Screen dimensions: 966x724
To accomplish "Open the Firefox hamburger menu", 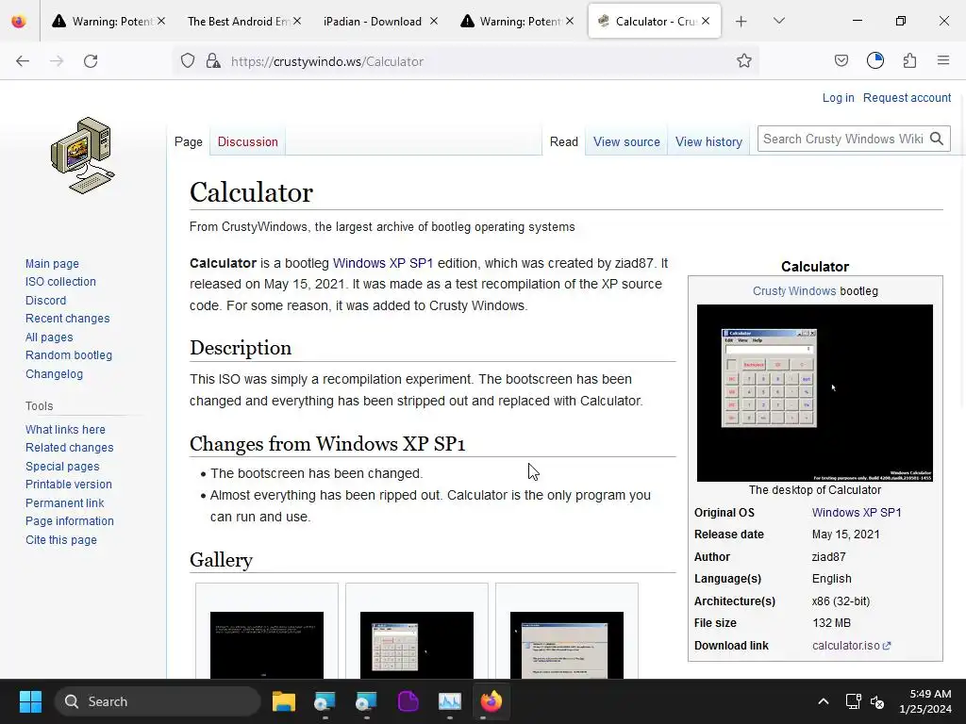I will tap(943, 61).
